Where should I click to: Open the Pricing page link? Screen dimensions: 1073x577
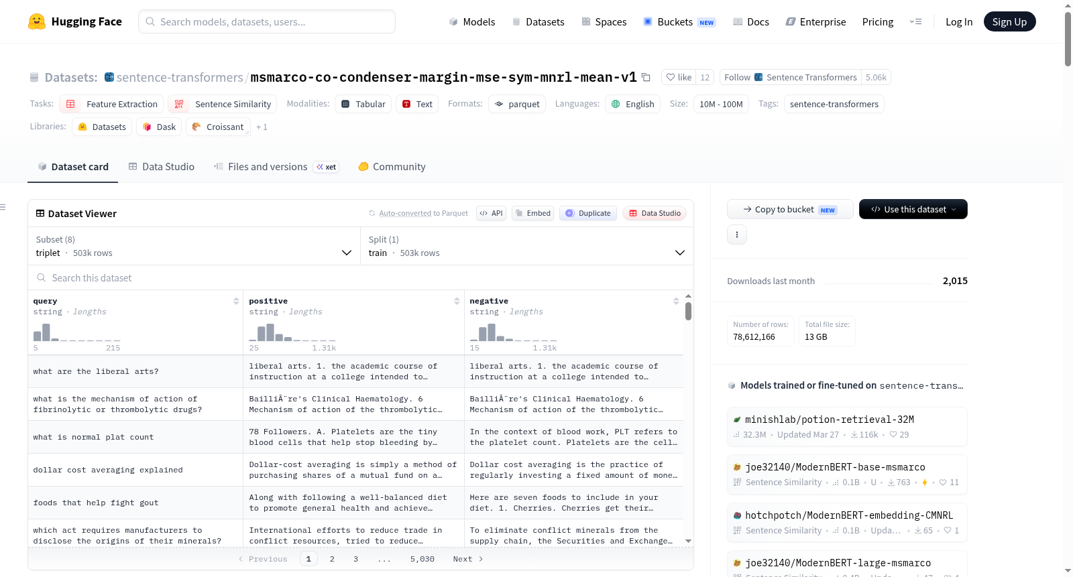point(878,21)
